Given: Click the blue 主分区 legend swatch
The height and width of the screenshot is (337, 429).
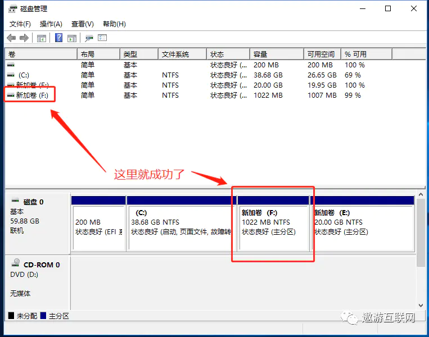Looking at the screenshot, I should click(x=43, y=316).
